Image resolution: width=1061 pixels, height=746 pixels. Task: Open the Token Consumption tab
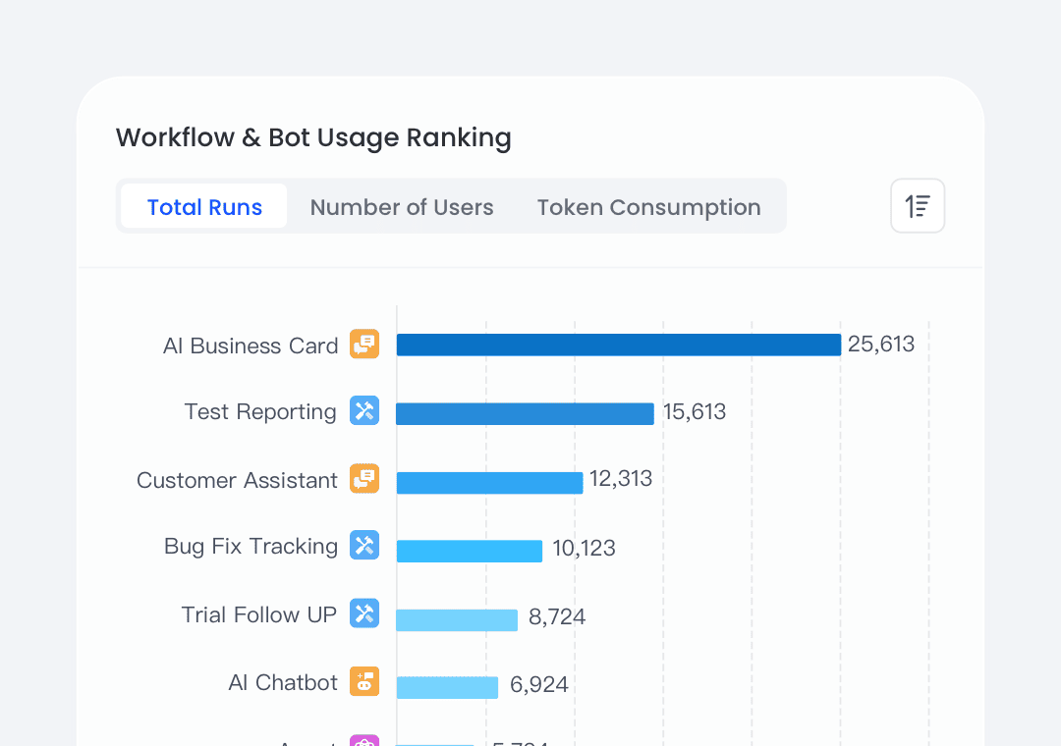coord(648,207)
